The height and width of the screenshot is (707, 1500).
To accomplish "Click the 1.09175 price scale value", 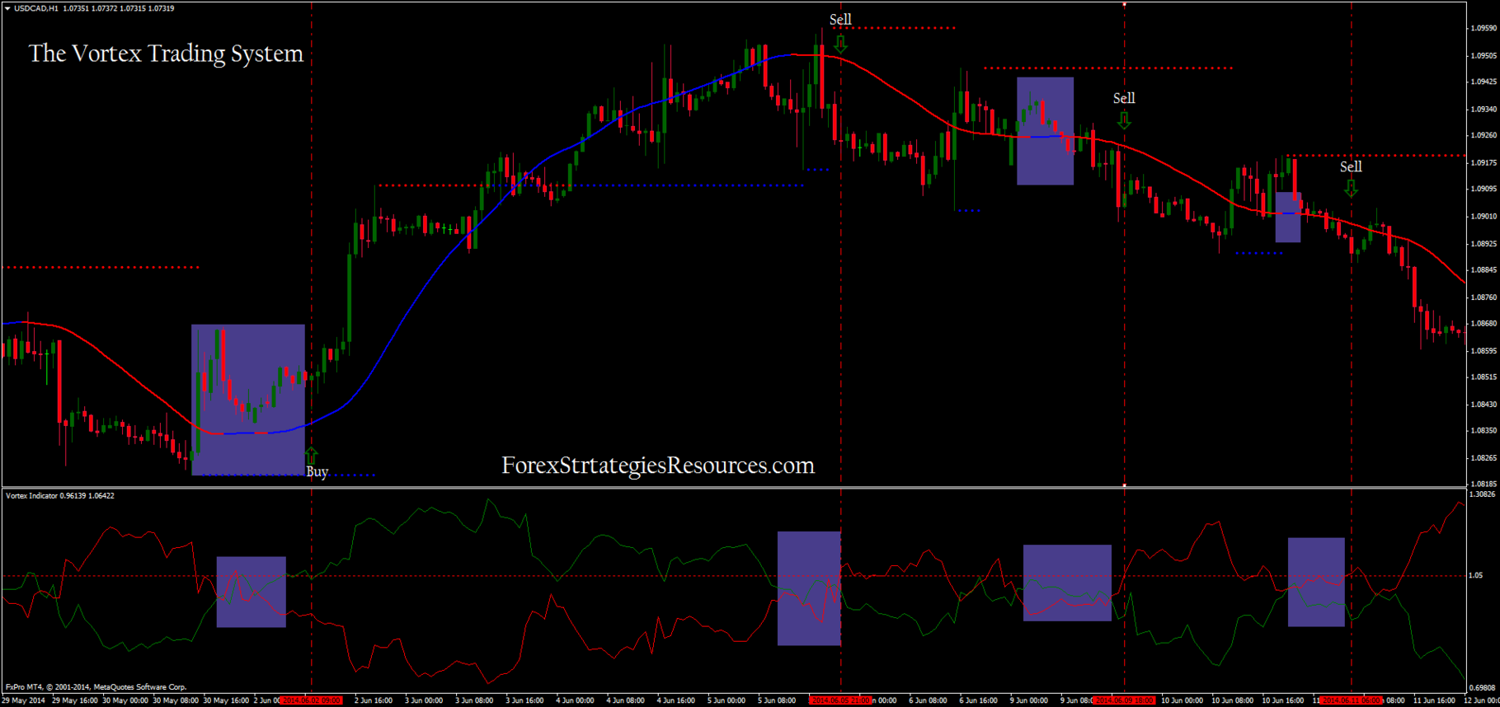I will 1484,162.
